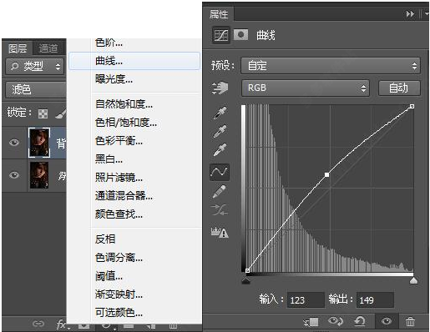This screenshot has width=430, height=332.
Task: Click the link layers chain icon
Action: [x=38, y=324]
